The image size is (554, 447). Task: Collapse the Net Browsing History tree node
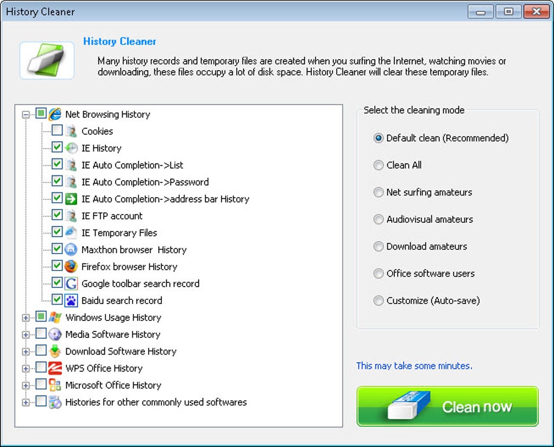click(x=26, y=115)
